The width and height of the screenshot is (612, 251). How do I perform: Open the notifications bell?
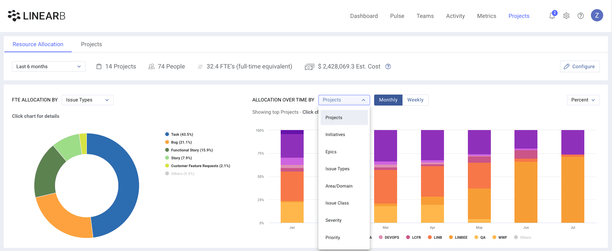pyautogui.click(x=552, y=16)
